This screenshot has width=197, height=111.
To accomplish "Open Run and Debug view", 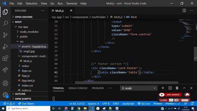I will pyautogui.click(x=5, y=47).
